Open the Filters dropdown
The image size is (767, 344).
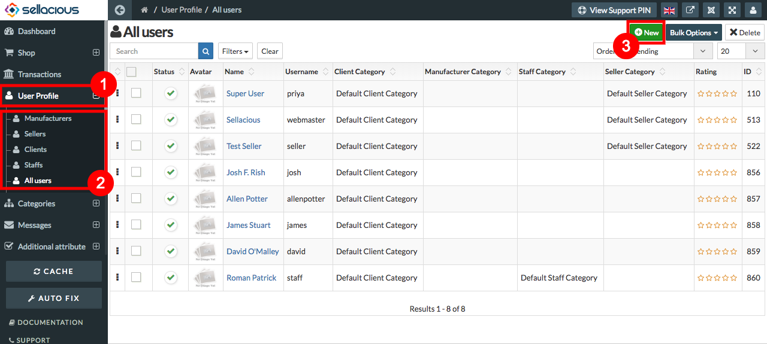(x=235, y=51)
